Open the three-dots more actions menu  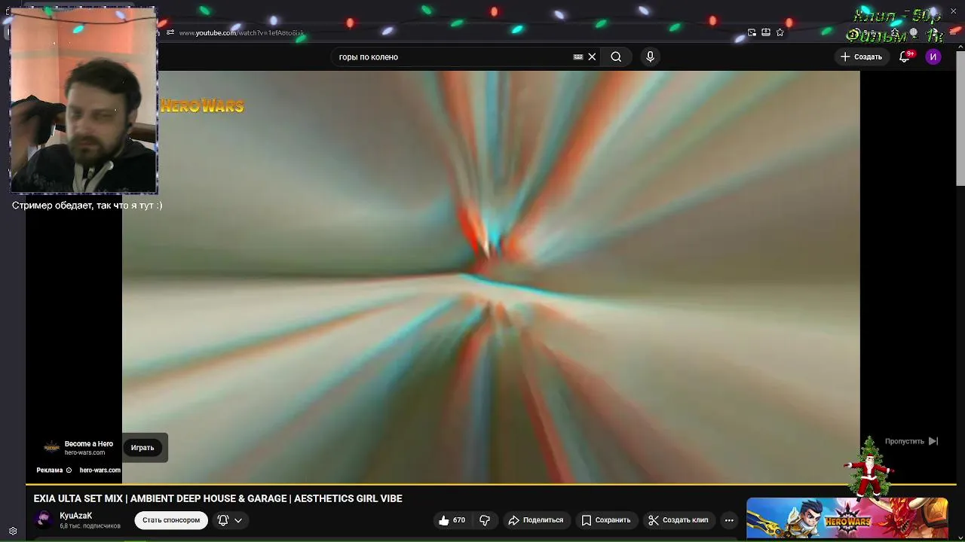(729, 520)
